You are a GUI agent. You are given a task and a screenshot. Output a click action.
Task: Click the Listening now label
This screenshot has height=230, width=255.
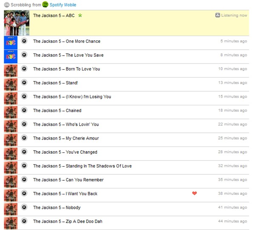point(234,15)
